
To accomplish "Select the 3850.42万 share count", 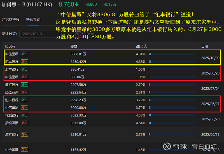I will pos(78,62).
